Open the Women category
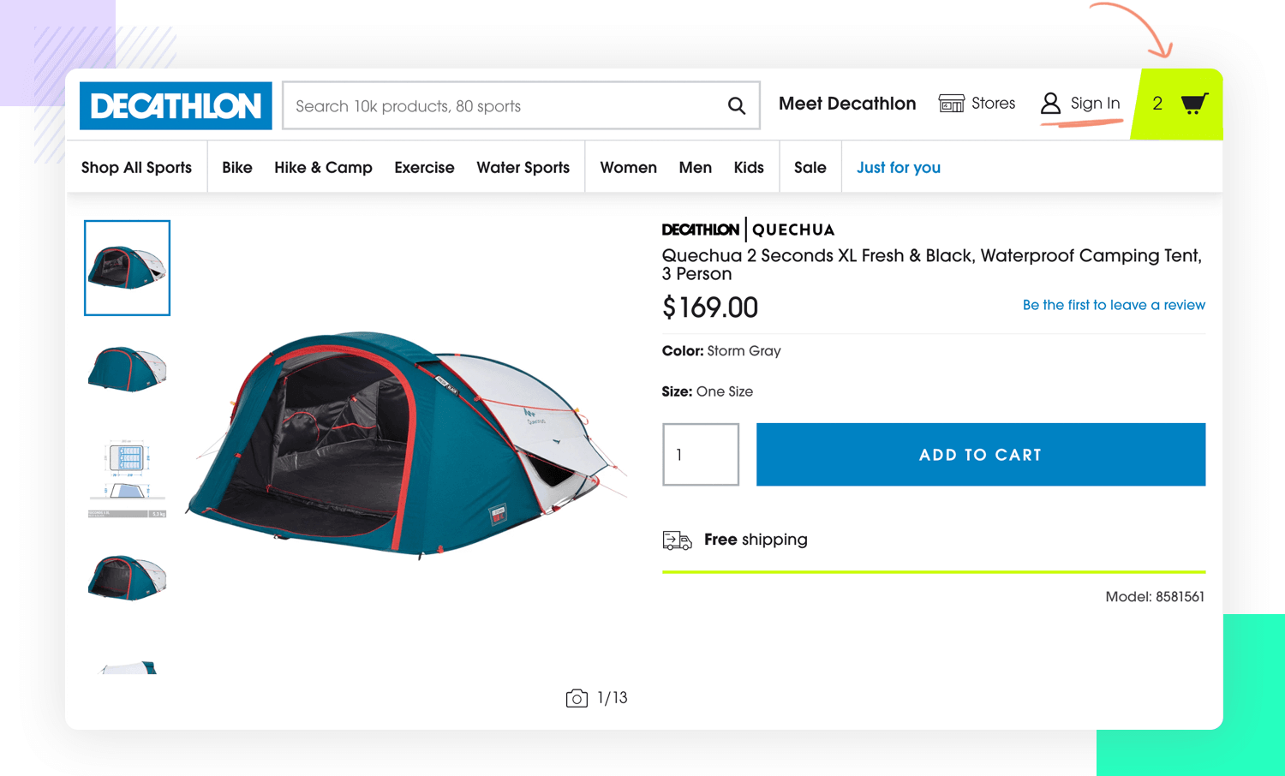 click(x=628, y=168)
